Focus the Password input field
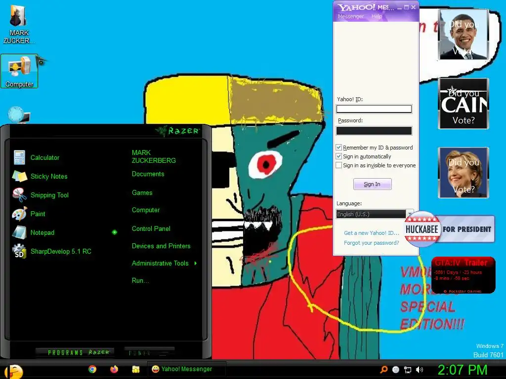506x379 pixels. [x=374, y=130]
